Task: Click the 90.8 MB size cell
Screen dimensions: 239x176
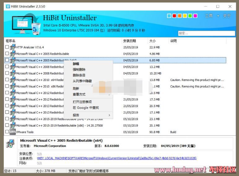Action: coord(154,132)
